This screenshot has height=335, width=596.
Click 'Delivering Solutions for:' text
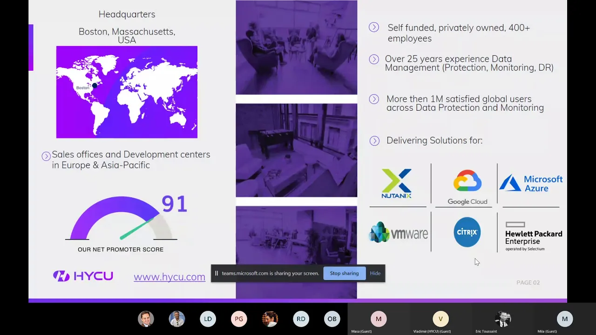[x=434, y=141]
